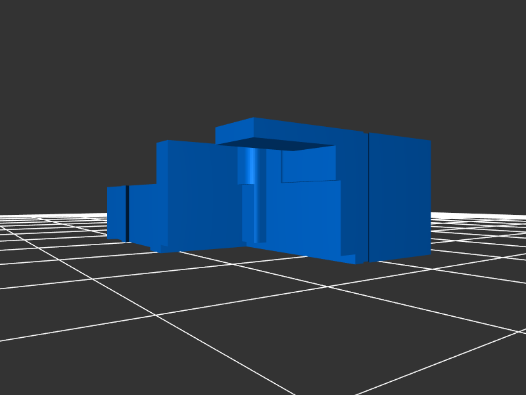Click the far right block of the model

tap(399, 197)
